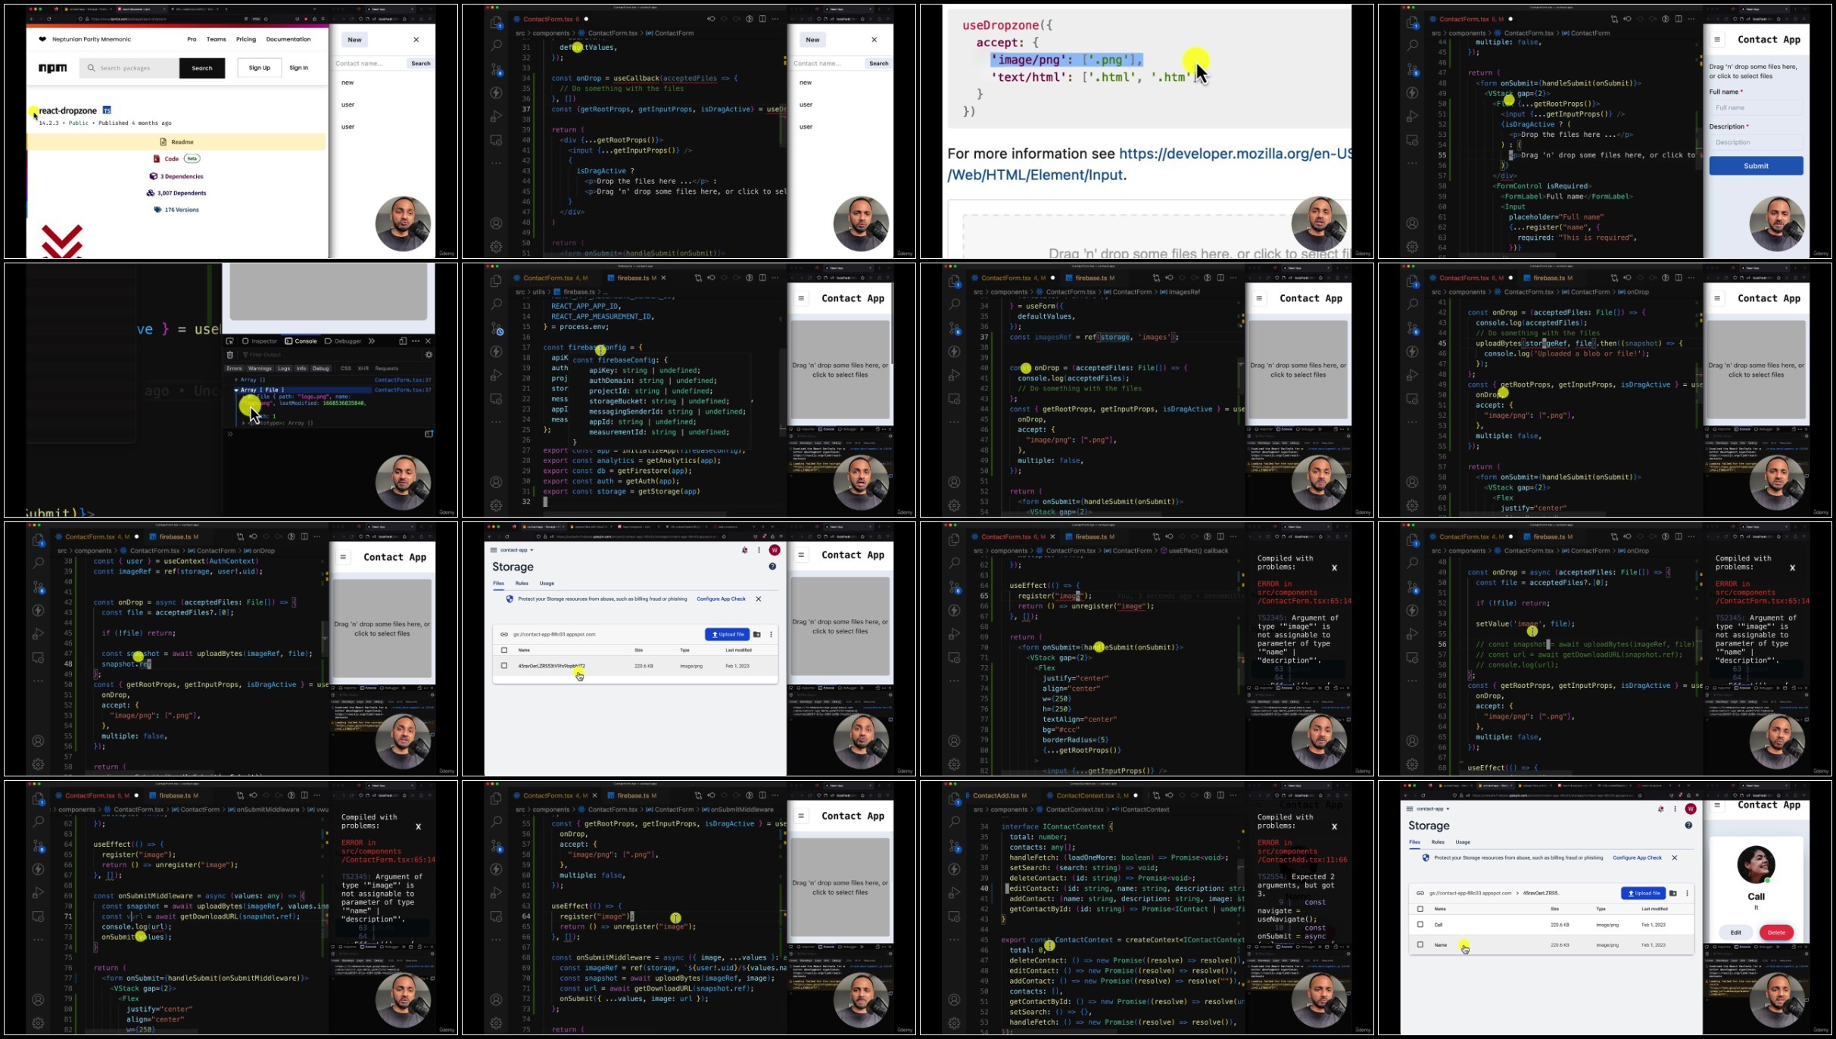
Task: Click the link icon beside gs://contact-app-88c03.appspot.com in lone-file frame
Action: click(504, 634)
